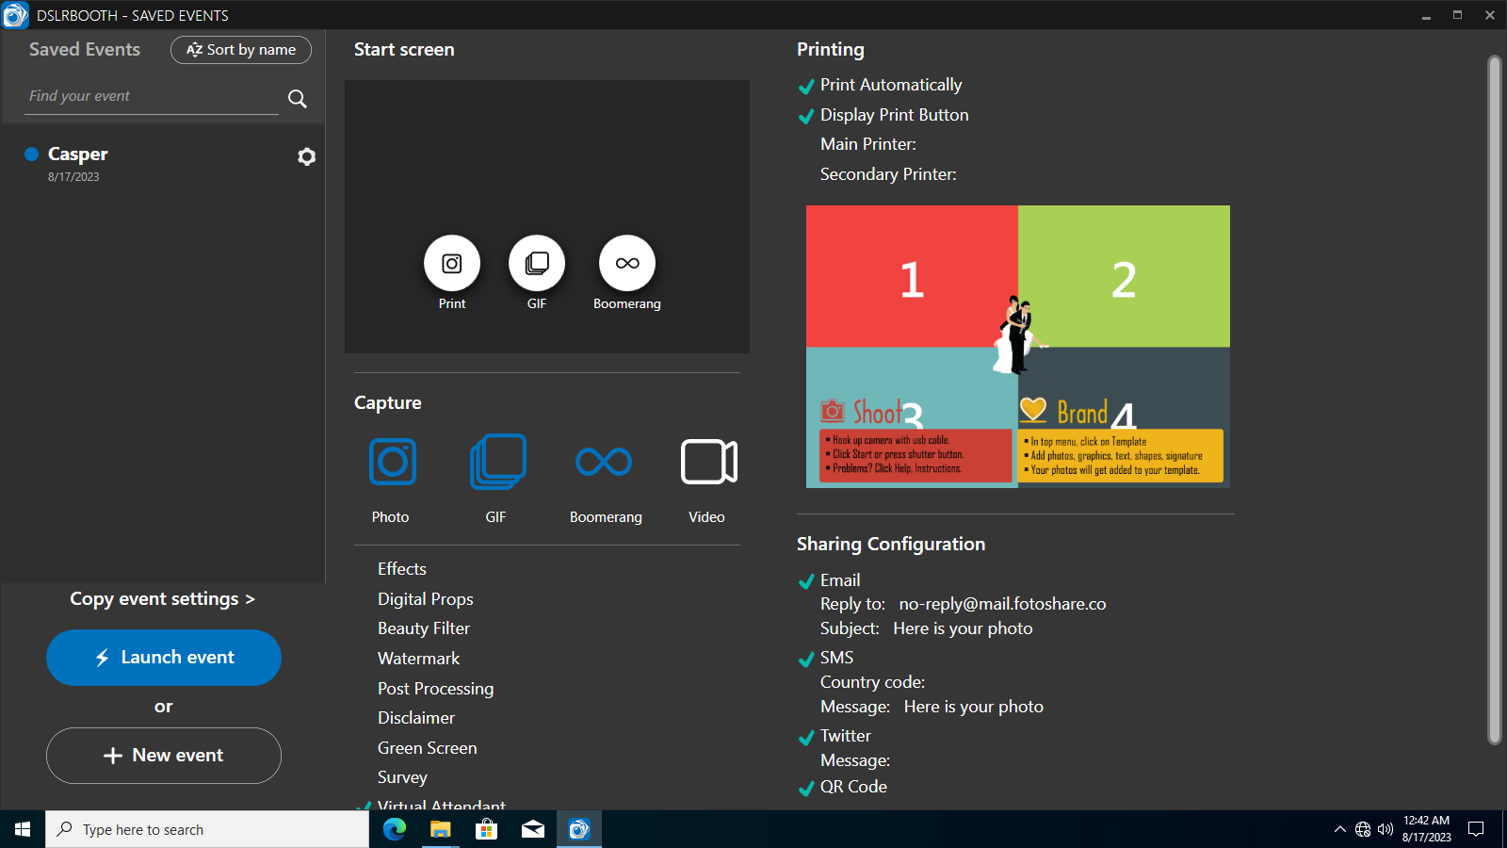
Task: Create a New event
Action: click(164, 756)
